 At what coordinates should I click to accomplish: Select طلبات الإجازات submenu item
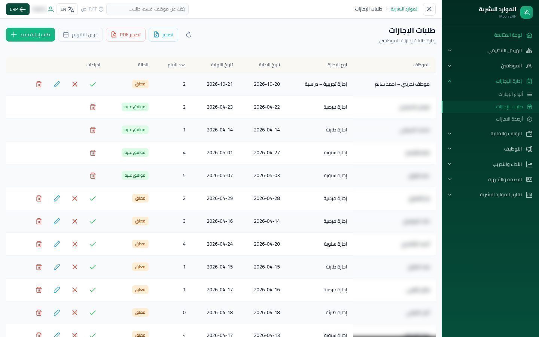pos(490,107)
